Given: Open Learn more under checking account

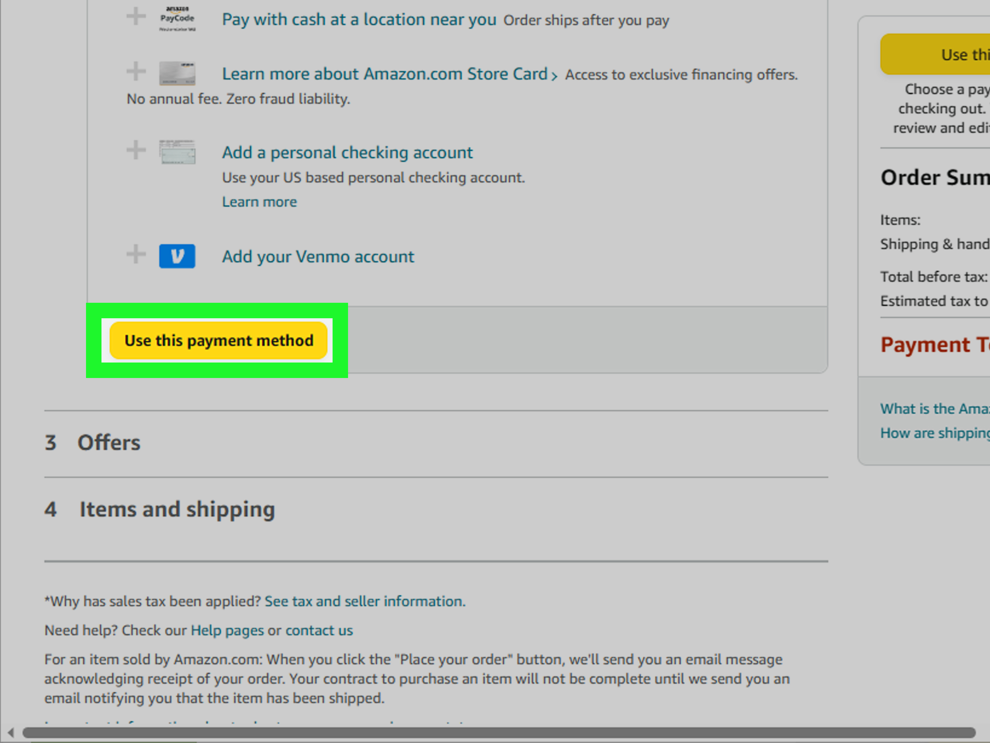Looking at the screenshot, I should [260, 202].
